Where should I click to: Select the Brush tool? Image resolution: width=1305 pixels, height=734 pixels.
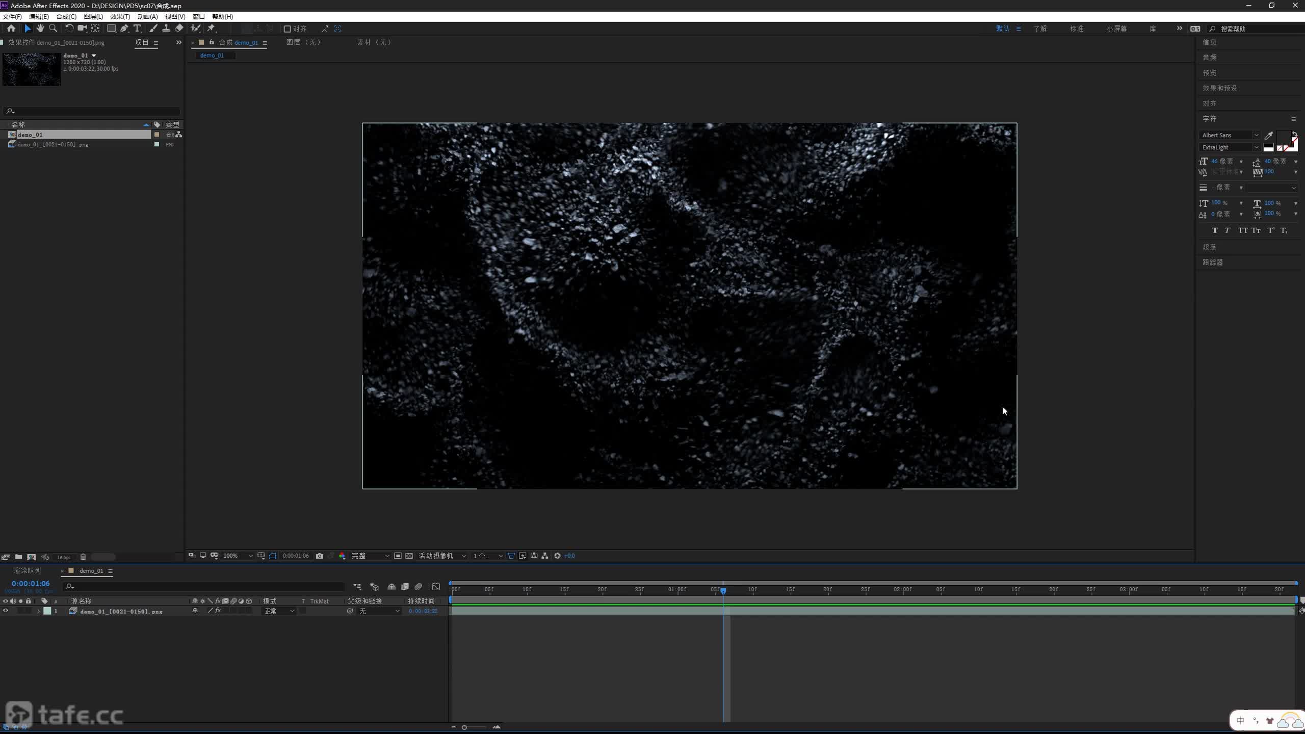point(153,29)
